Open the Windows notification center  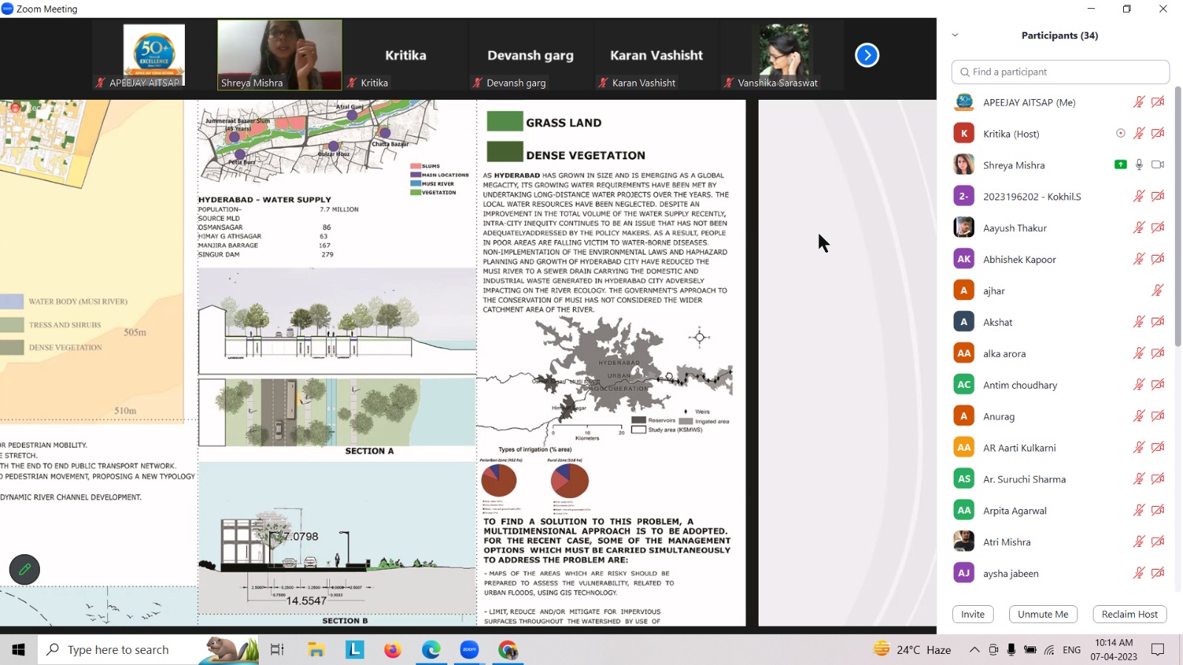point(1158,649)
